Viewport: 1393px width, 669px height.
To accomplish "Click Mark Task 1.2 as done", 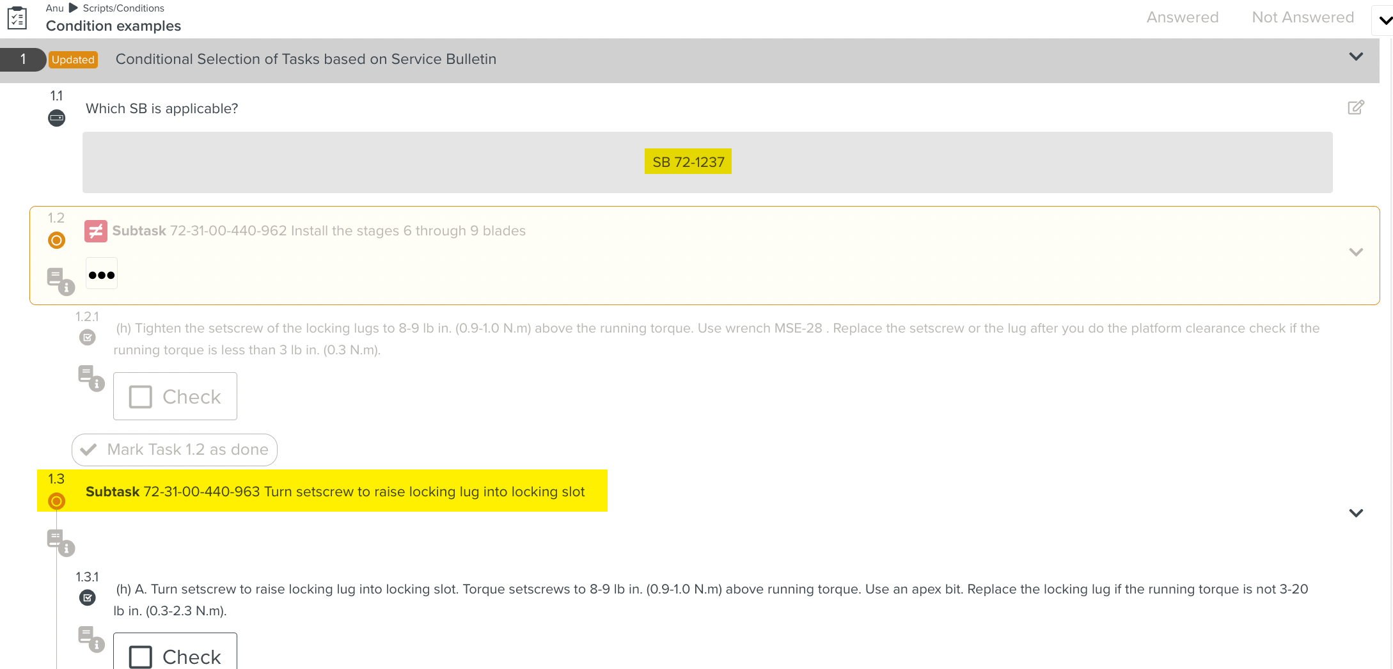I will click(x=174, y=450).
